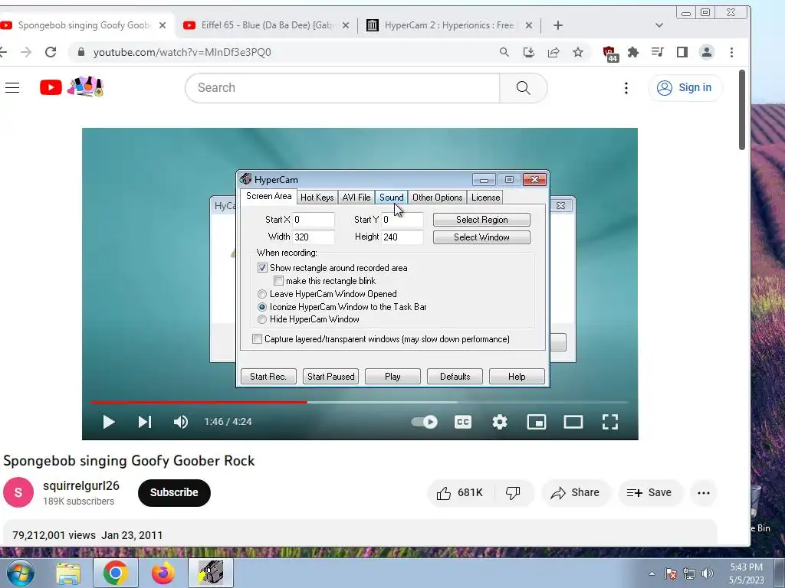Reload the YouTube page

coord(51,52)
